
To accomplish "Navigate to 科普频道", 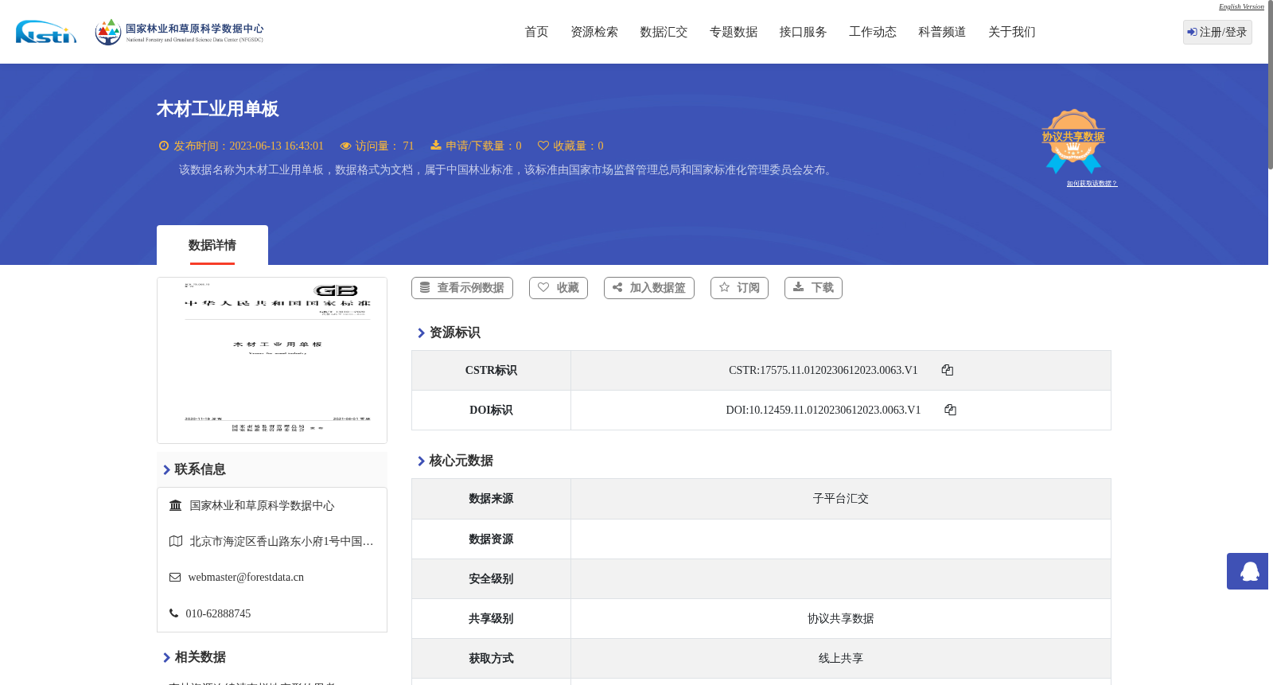I will pyautogui.click(x=942, y=32).
